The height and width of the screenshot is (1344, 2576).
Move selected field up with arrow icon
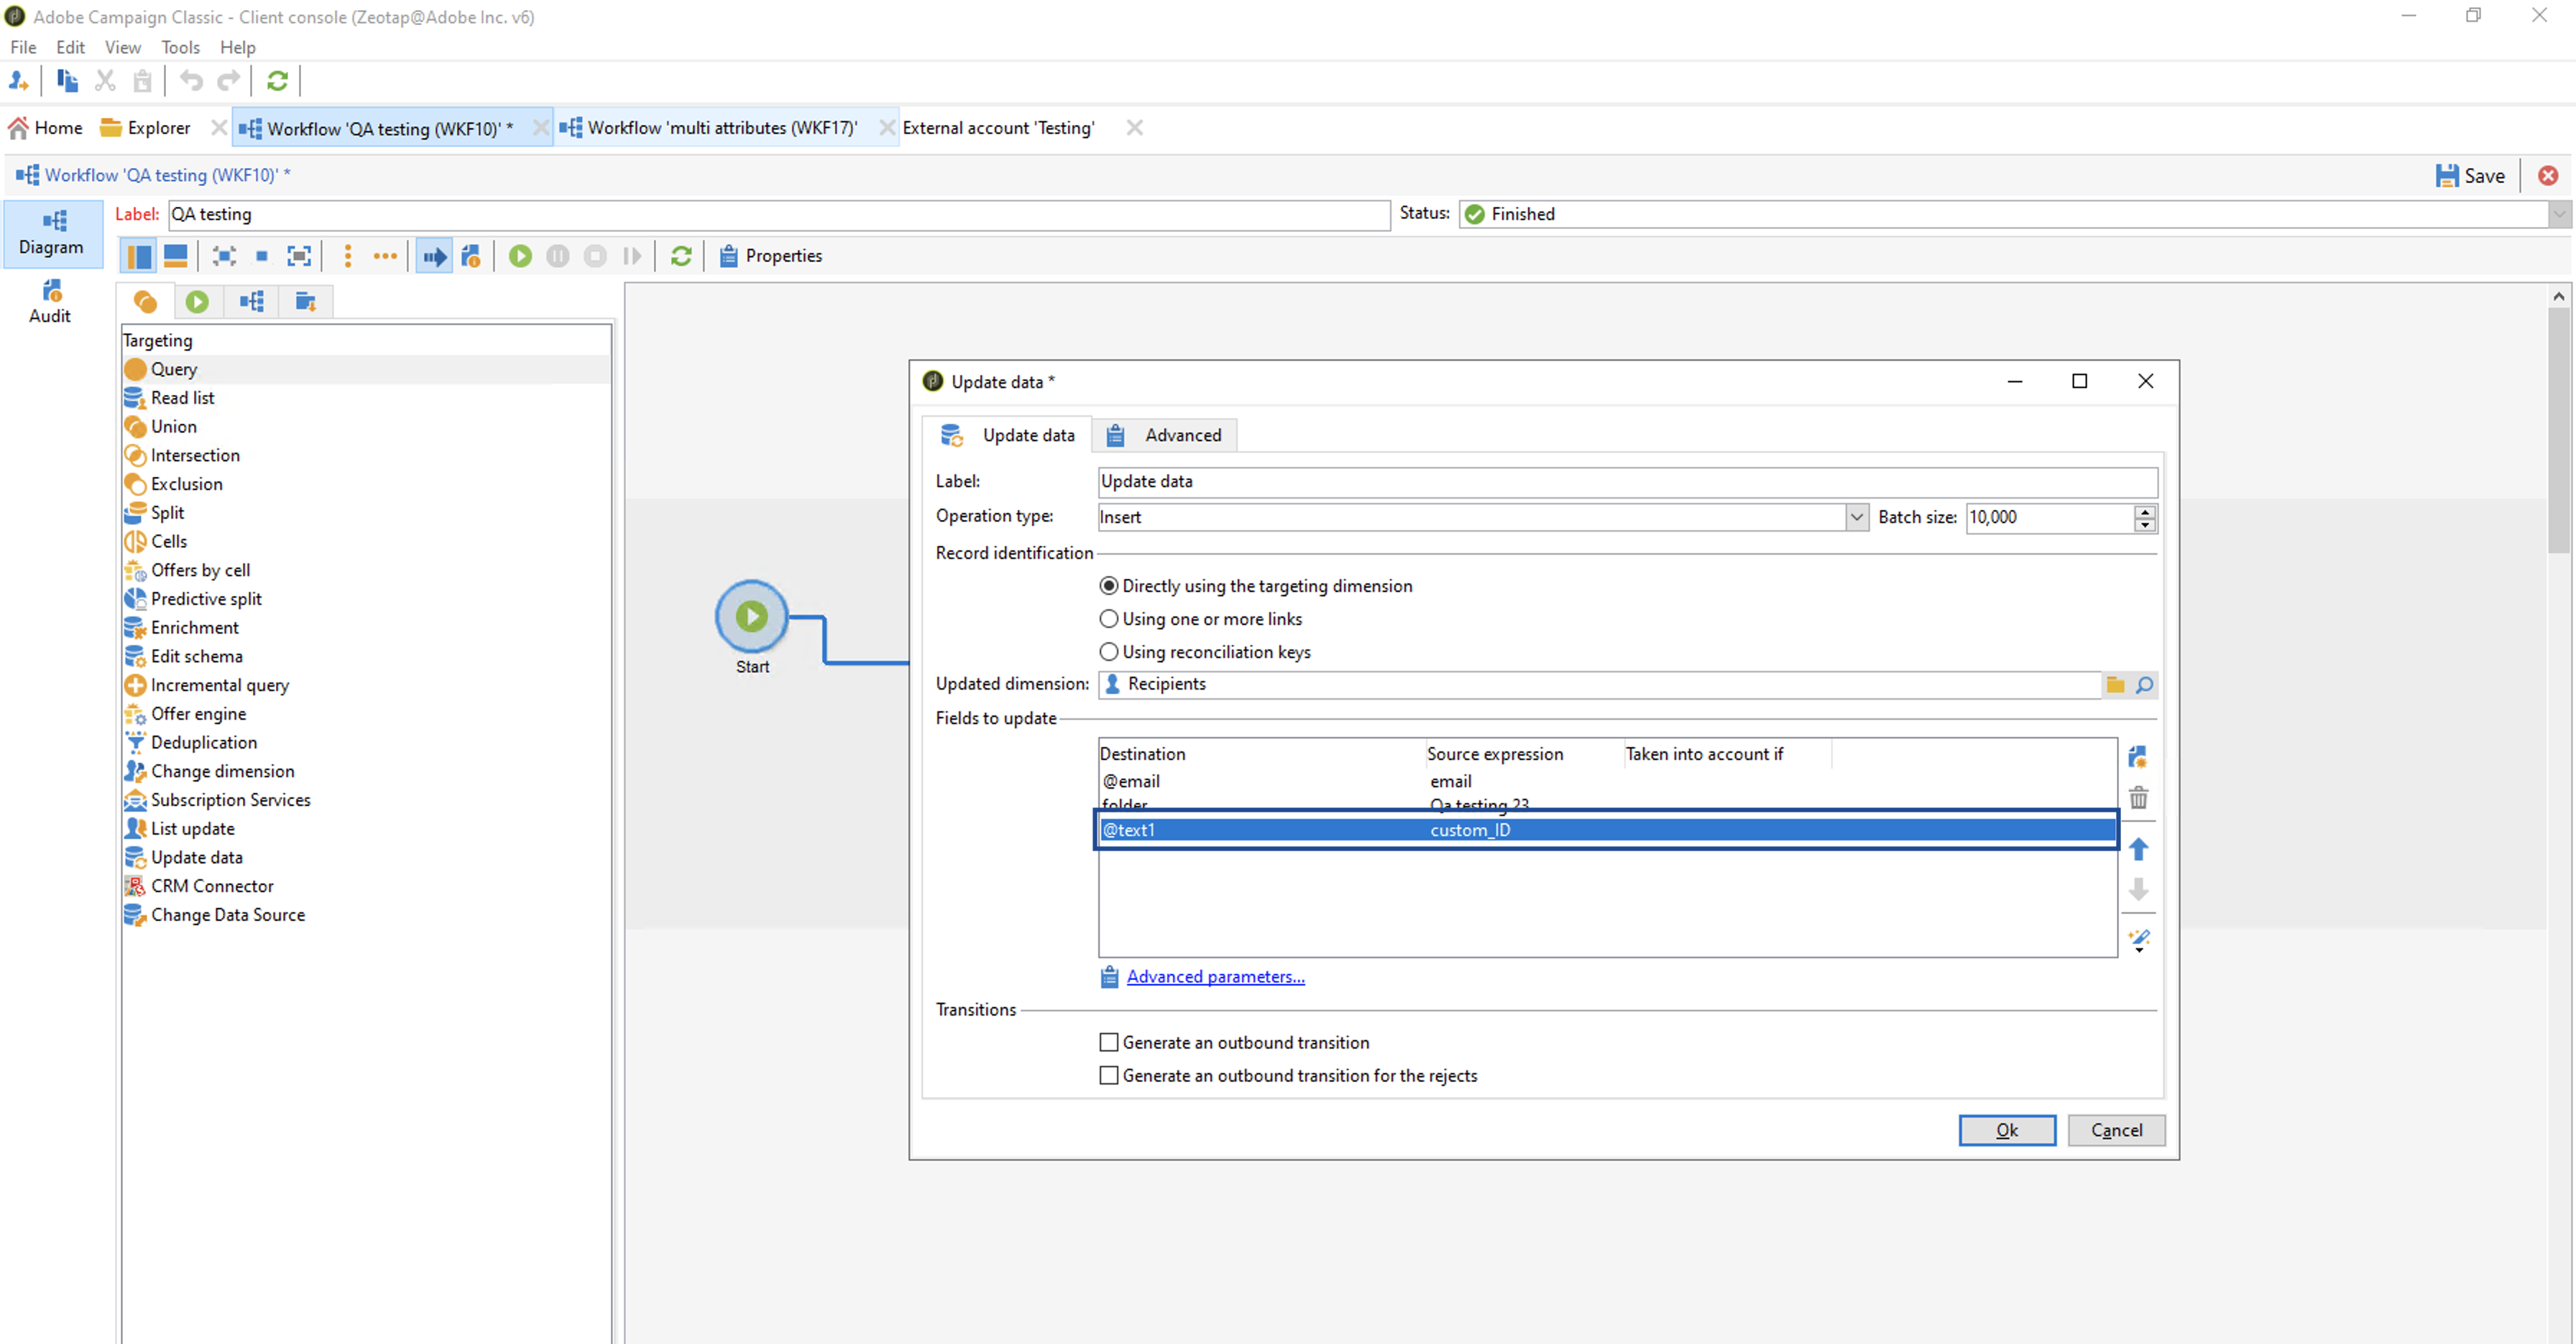pyautogui.click(x=2138, y=849)
